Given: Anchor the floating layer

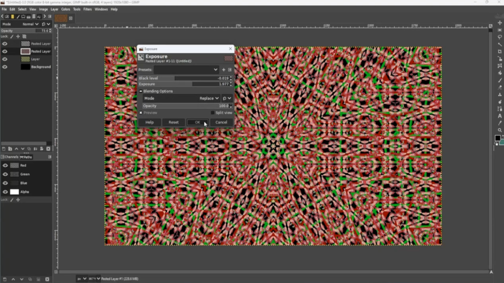Looking at the screenshot, I should (x=35, y=149).
